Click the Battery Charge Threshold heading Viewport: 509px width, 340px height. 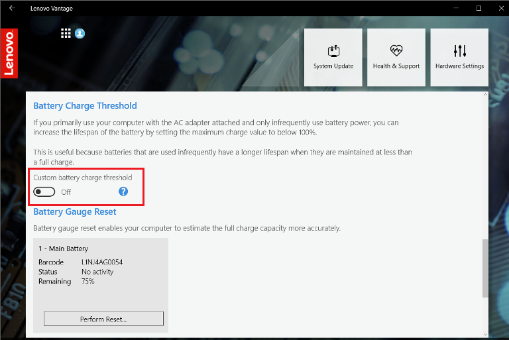pyautogui.click(x=85, y=106)
